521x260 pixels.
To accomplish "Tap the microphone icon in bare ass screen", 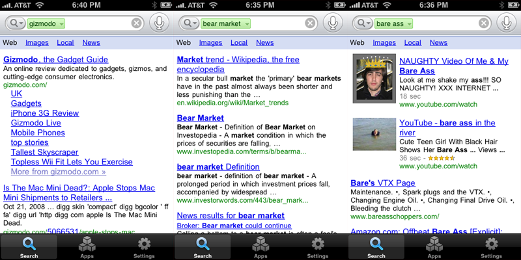I will click(507, 23).
